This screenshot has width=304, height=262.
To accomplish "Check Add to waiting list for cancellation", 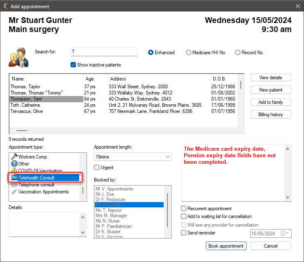I will click(x=183, y=216).
